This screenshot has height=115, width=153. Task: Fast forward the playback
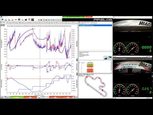pyautogui.click(x=54, y=20)
